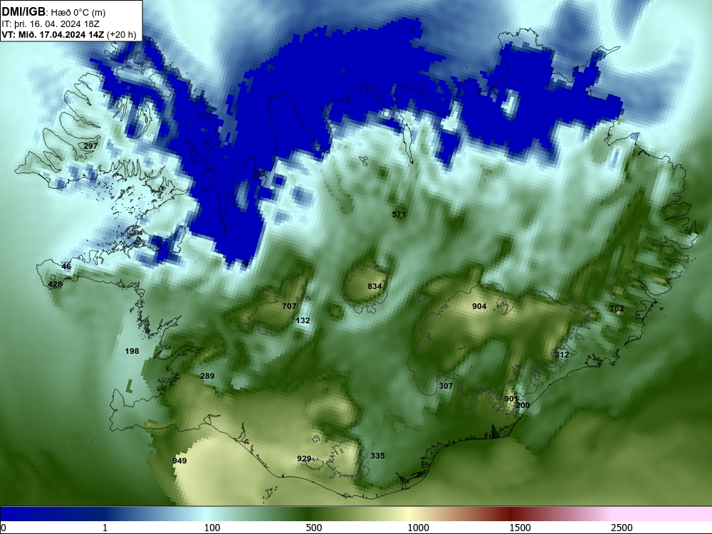Click the 198 value over Faxaflói
This screenshot has width=712, height=534.
132,351
